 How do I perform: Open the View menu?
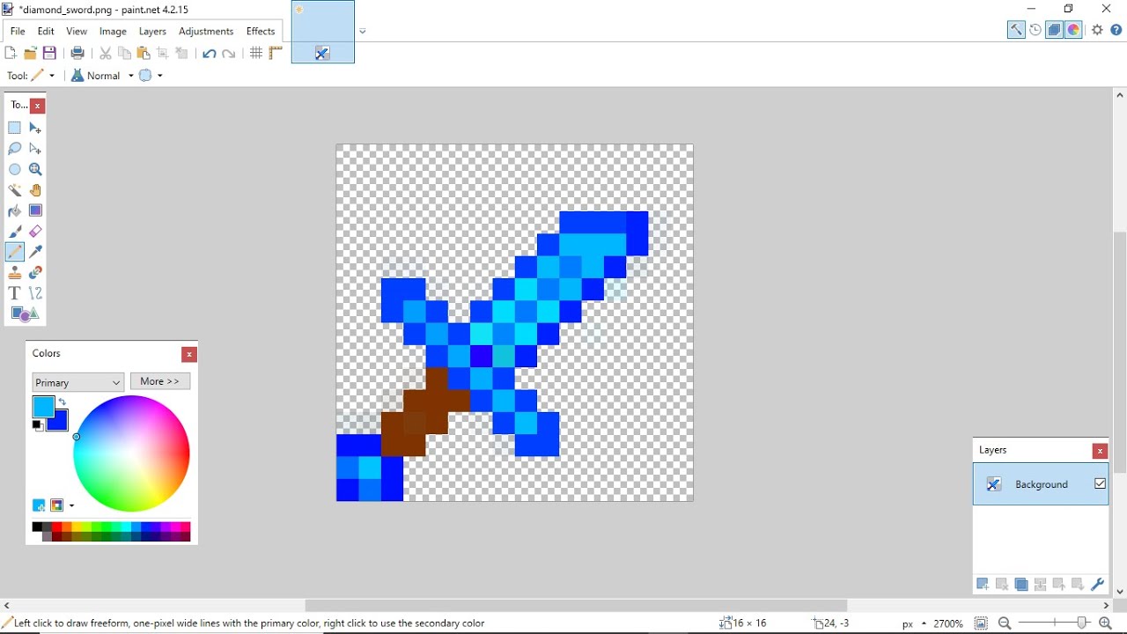(x=77, y=32)
